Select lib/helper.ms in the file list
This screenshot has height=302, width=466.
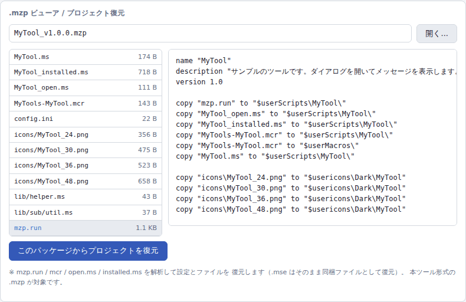pyautogui.click(x=86, y=197)
